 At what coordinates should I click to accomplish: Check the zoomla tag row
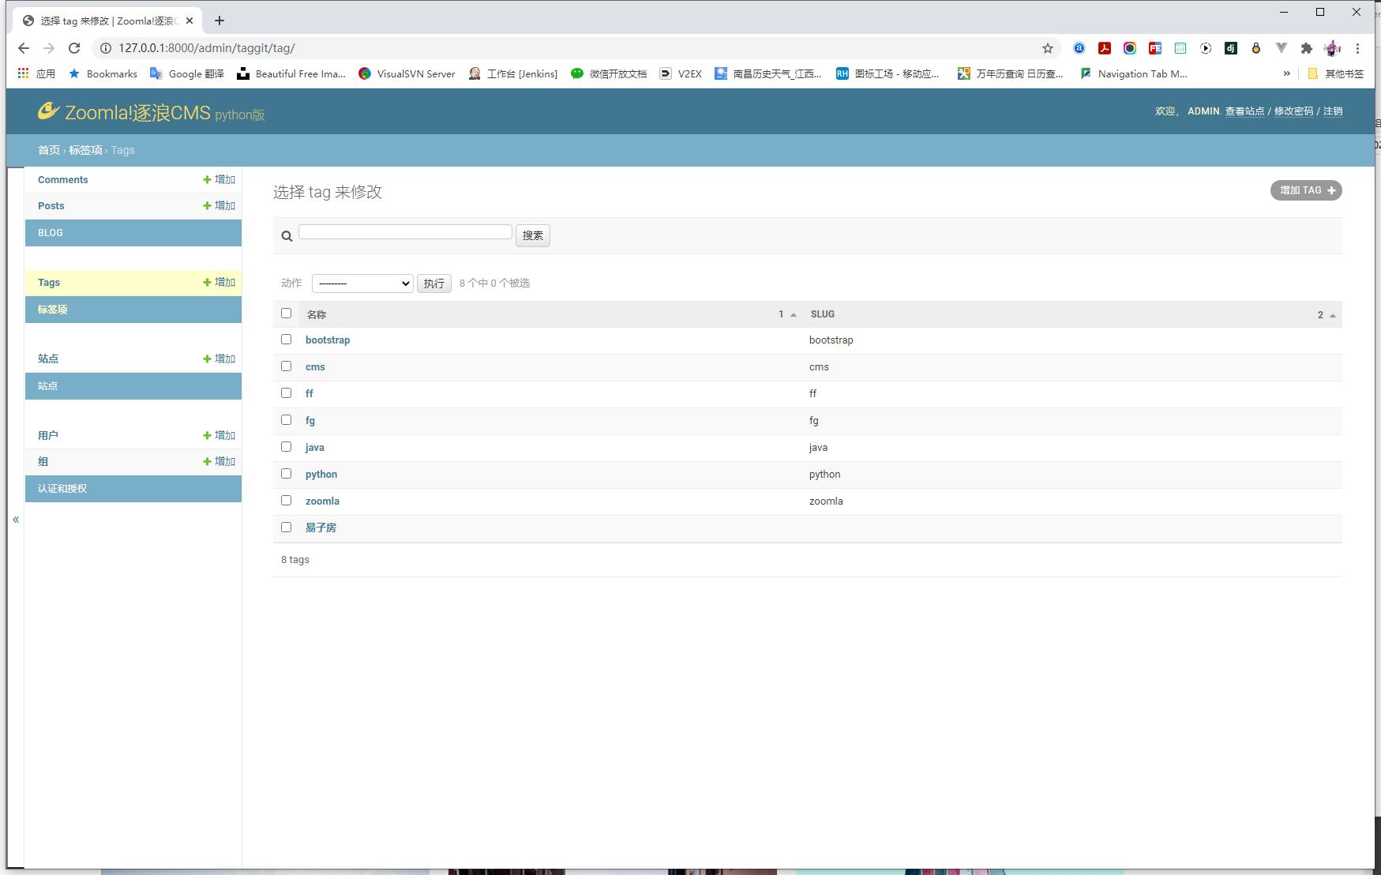point(286,501)
